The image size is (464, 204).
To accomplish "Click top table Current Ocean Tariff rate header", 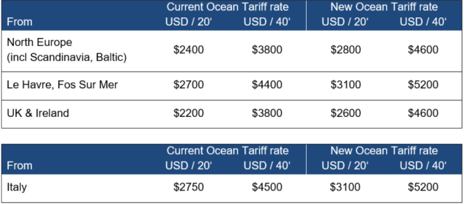I will [227, 7].
